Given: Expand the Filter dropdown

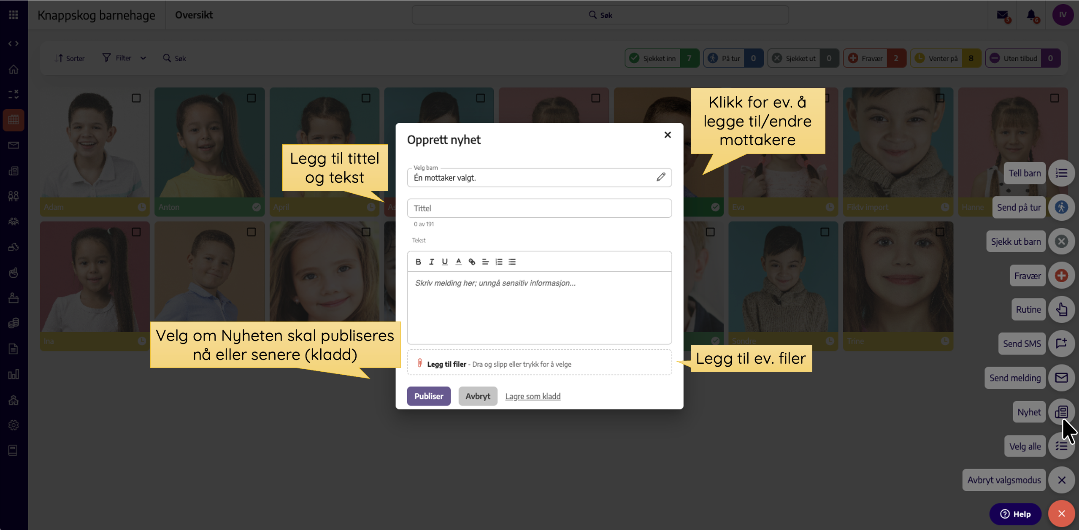Looking at the screenshot, I should click(x=124, y=58).
